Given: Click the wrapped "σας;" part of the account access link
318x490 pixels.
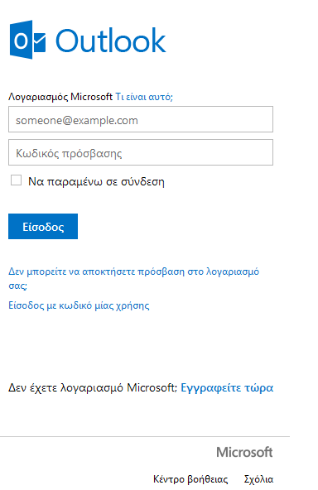Looking at the screenshot, I should click(18, 286).
